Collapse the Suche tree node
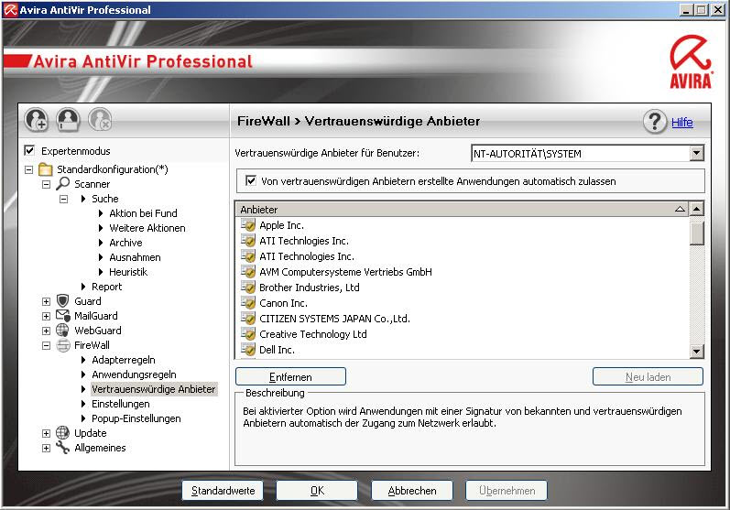Screen dimensions: 730x510 click(64, 200)
